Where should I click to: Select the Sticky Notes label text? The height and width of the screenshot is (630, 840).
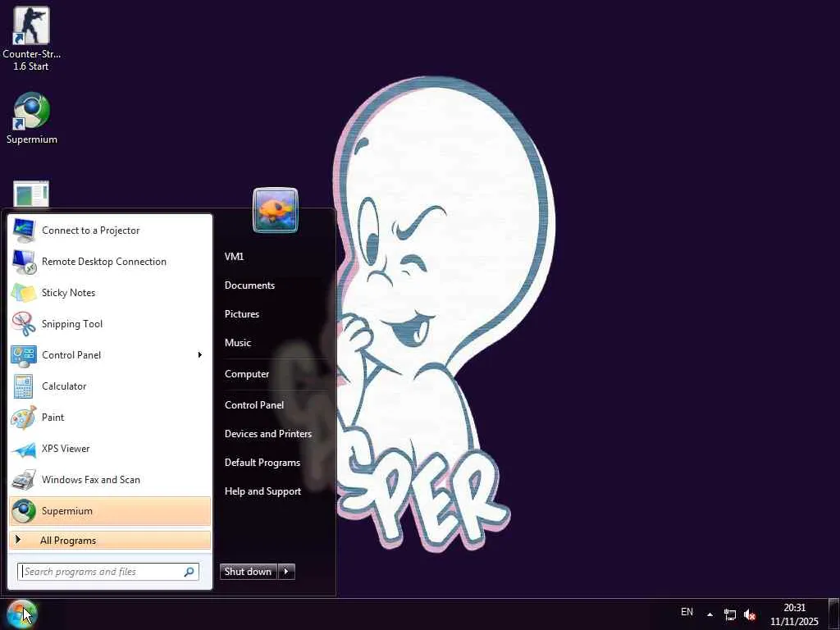tap(69, 293)
